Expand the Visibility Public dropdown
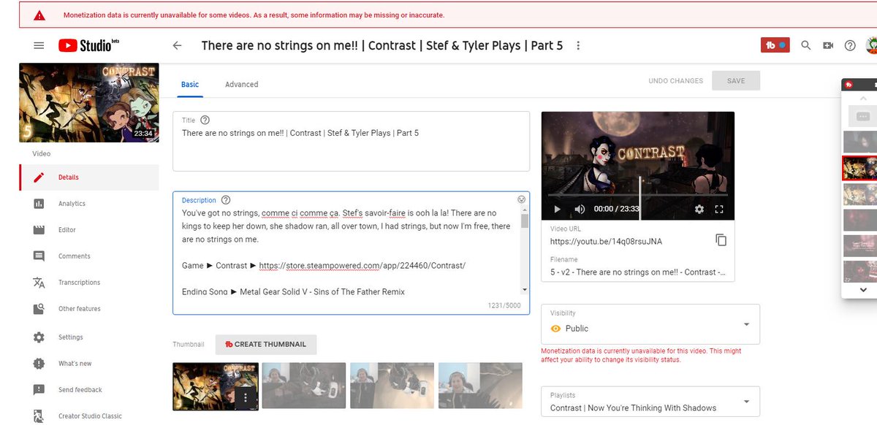The width and height of the screenshot is (877, 425). (650, 323)
